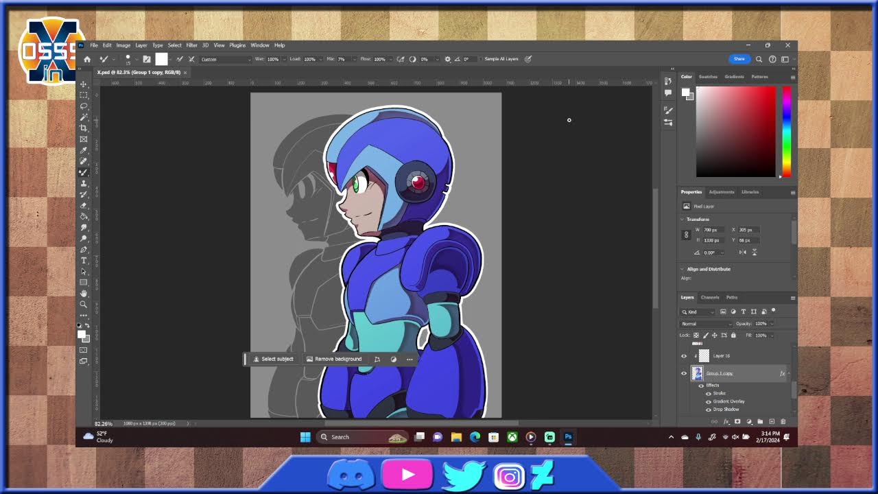Select the Frame tool
The height and width of the screenshot is (494, 878).
click(84, 139)
